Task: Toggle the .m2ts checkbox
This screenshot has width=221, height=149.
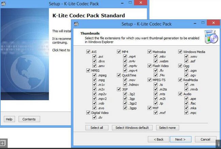Action: (x=156, y=89)
